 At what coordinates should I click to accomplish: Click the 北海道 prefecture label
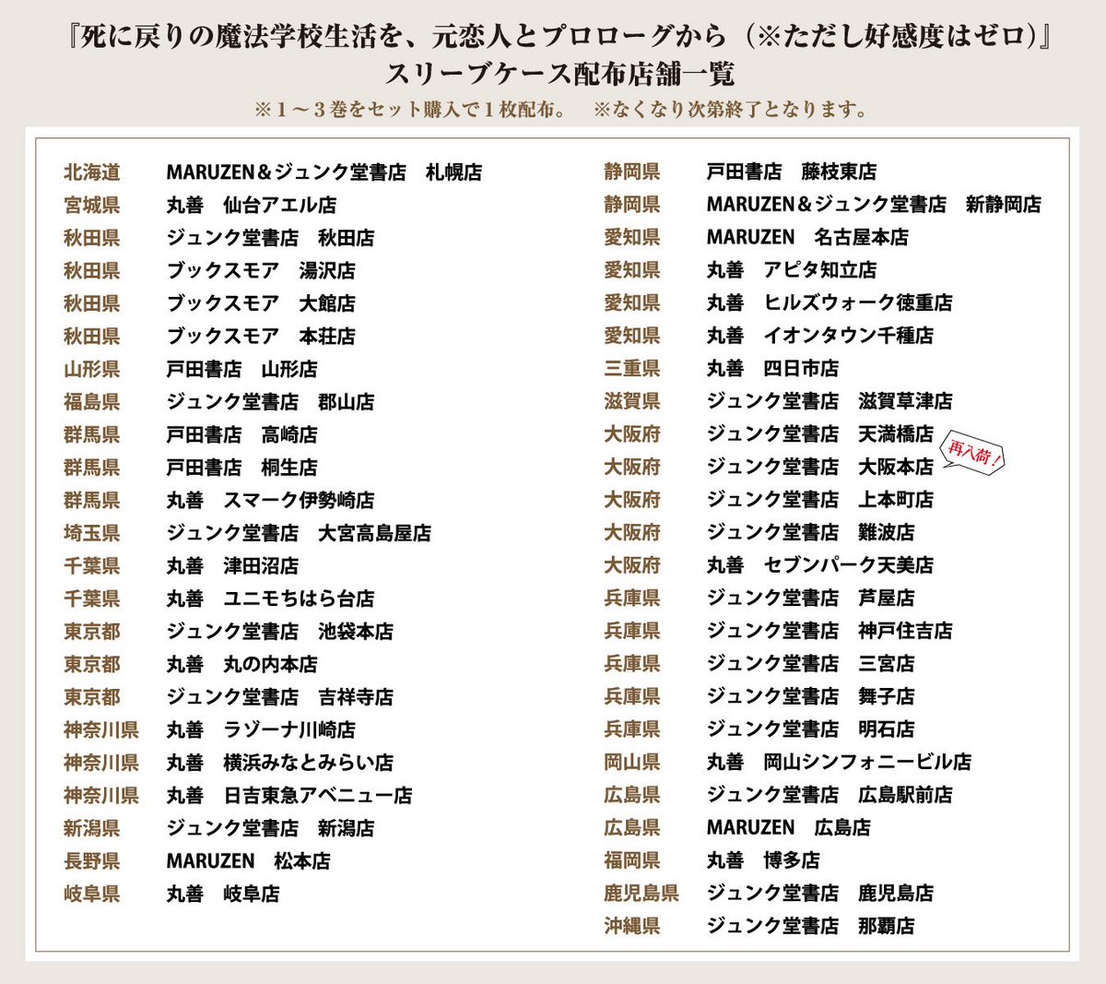pos(92,172)
